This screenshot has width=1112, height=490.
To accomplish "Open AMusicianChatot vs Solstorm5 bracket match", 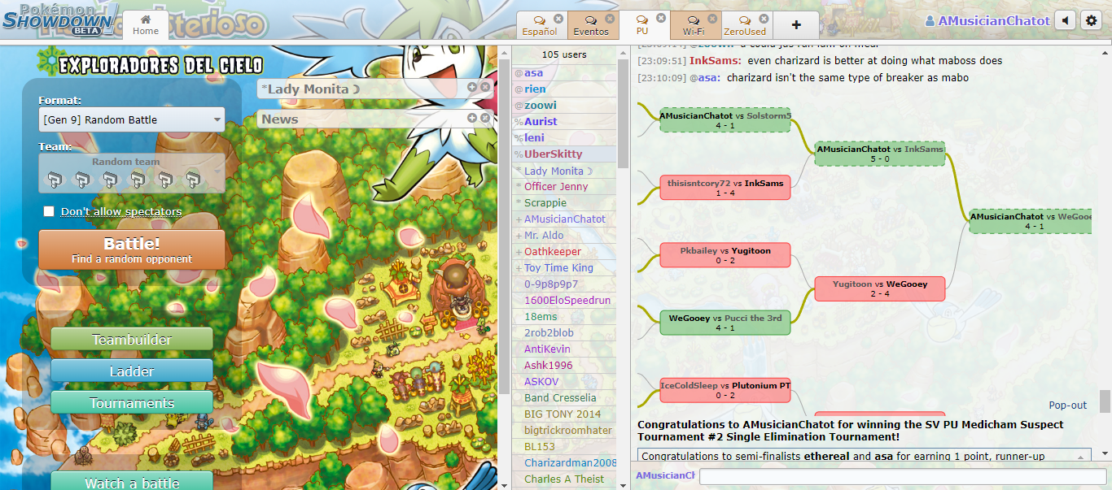I will (725, 120).
